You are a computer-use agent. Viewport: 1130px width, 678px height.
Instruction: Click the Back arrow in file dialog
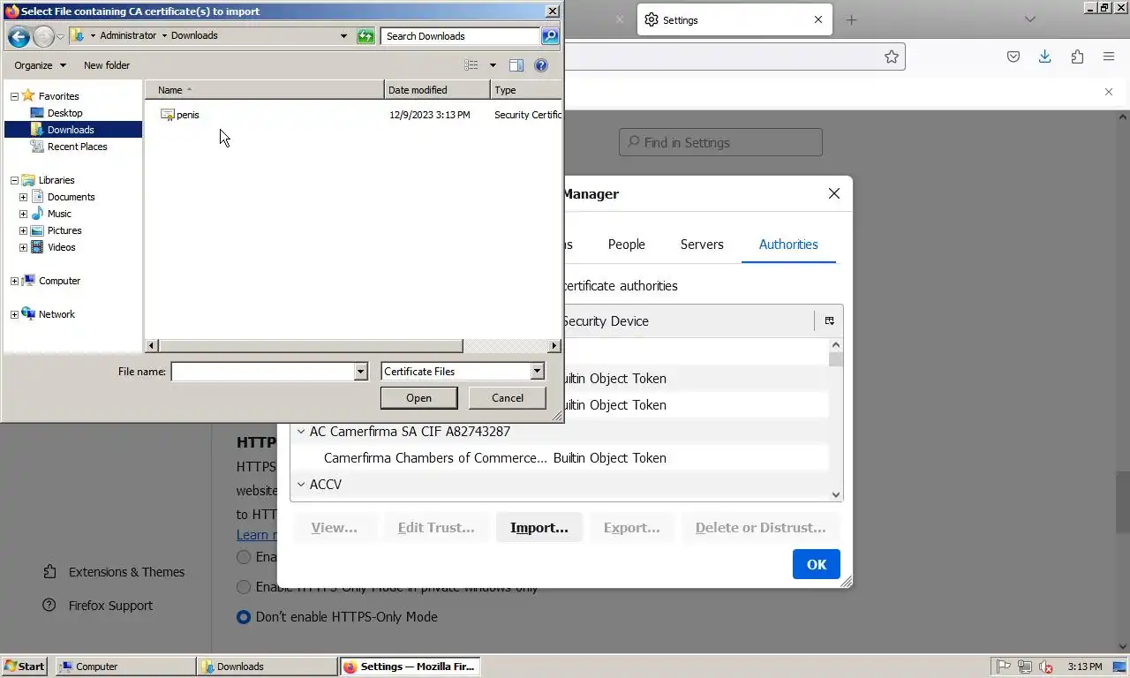(18, 36)
